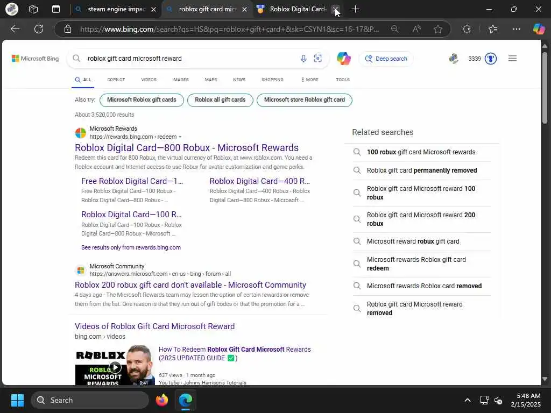This screenshot has height=413, width=551.
Task: Close the steam engine tab
Action: (x=153, y=10)
